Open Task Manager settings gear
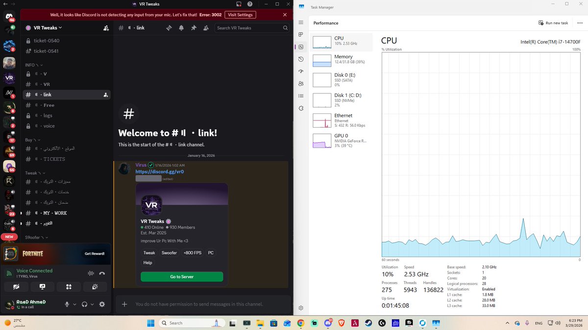The width and height of the screenshot is (588, 330). [301, 308]
